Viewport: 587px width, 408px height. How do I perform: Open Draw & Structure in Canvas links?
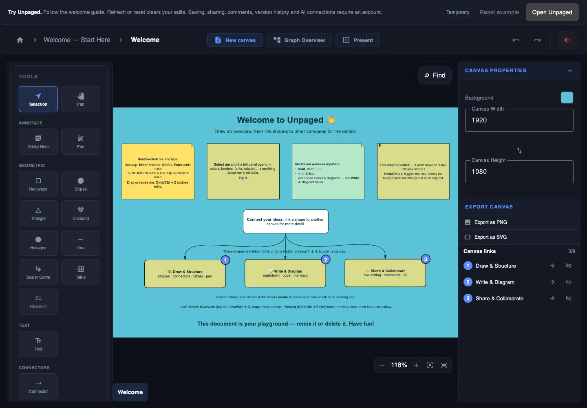click(496, 266)
